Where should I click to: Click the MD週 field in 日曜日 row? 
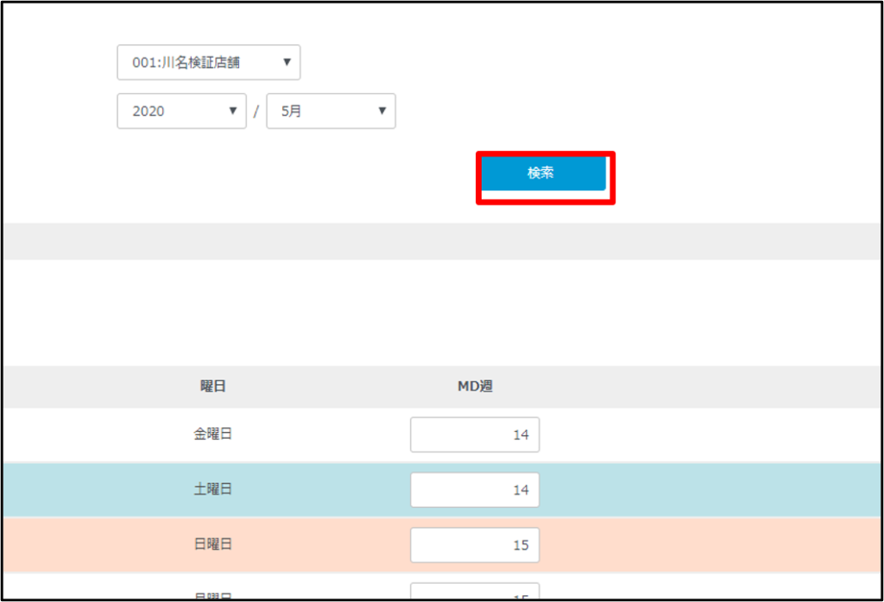[x=475, y=545]
